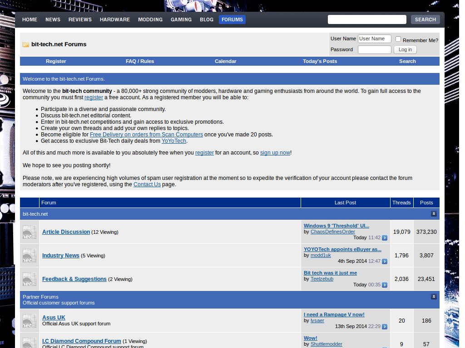Collapse the Partner Forums category
The width and height of the screenshot is (465, 348).
coord(434,296)
